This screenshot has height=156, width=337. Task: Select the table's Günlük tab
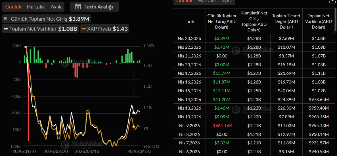[x=184, y=1]
